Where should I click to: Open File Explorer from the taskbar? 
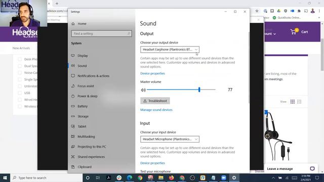pyautogui.click(x=161, y=177)
